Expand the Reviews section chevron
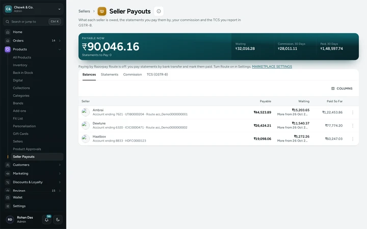The image size is (367, 229). (x=60, y=191)
